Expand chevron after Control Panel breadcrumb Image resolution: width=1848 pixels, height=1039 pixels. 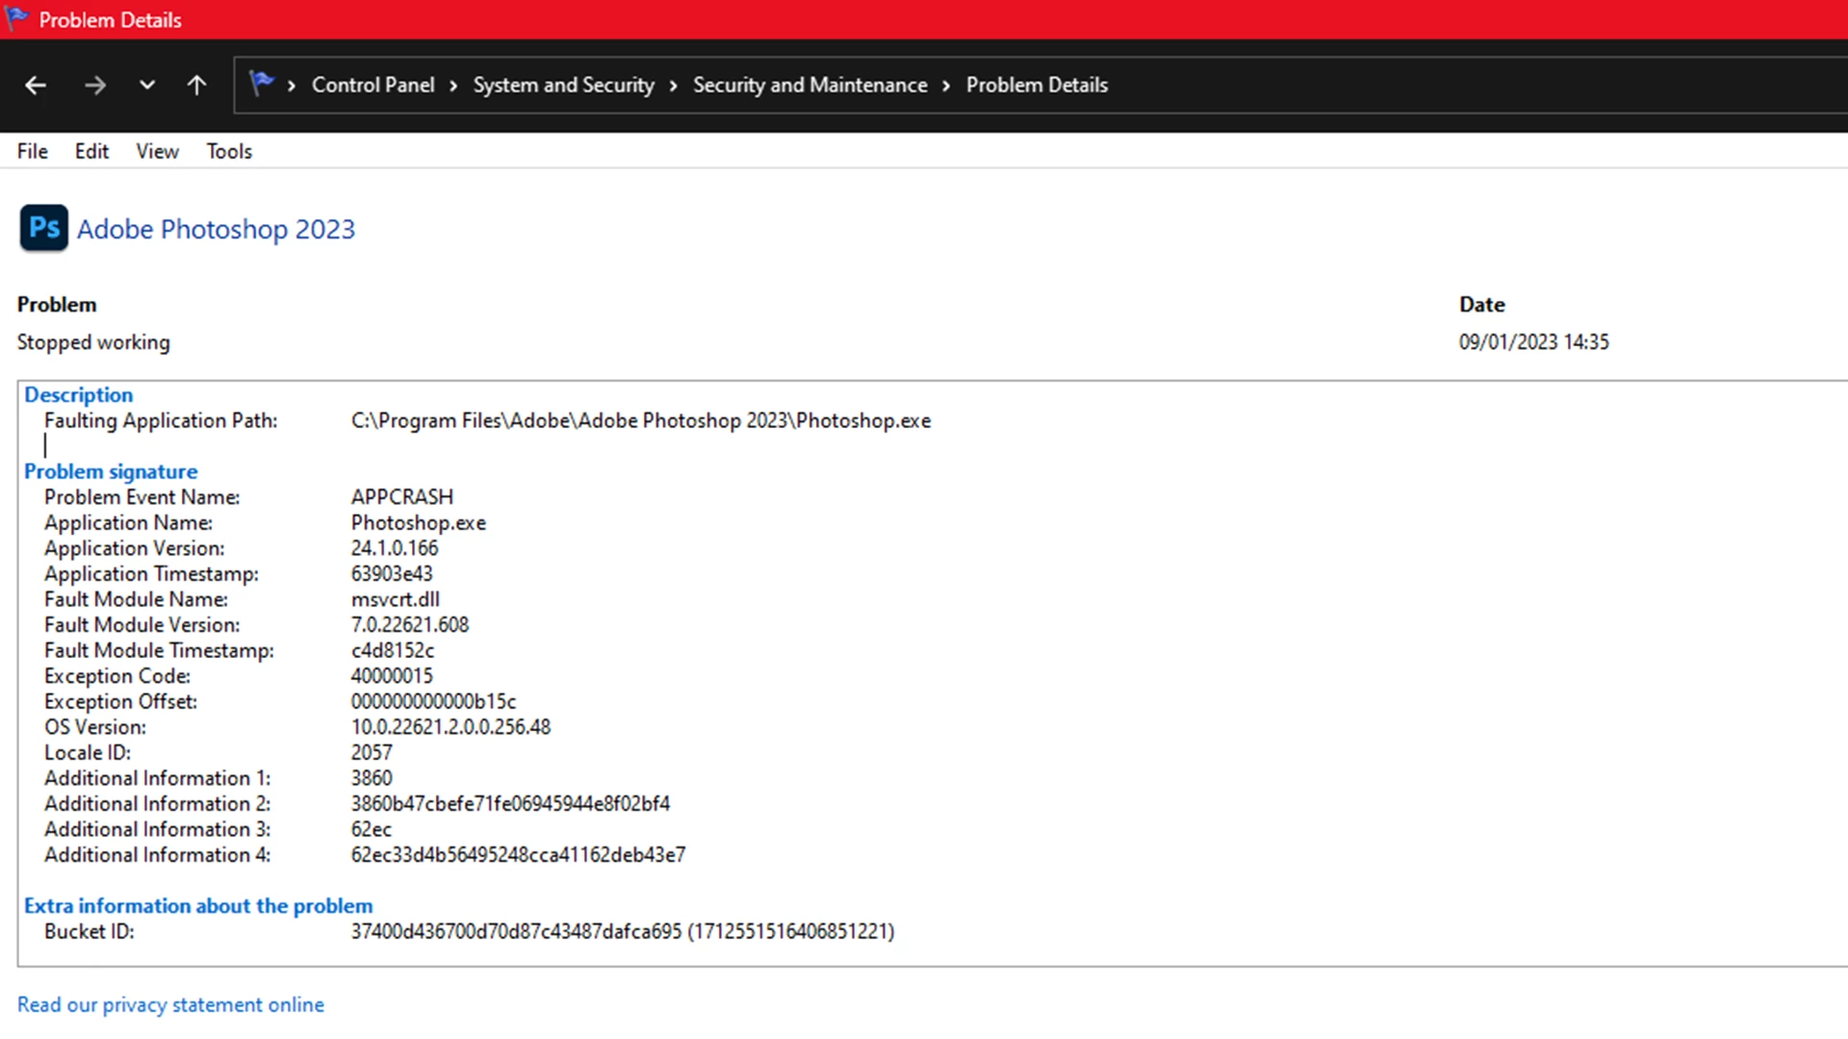(x=453, y=86)
